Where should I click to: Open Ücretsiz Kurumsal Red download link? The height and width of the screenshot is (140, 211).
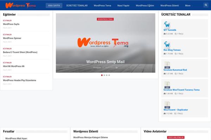175,70
